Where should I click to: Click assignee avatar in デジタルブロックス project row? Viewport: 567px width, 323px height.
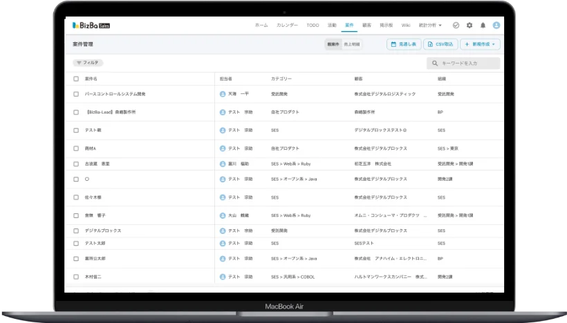(223, 231)
